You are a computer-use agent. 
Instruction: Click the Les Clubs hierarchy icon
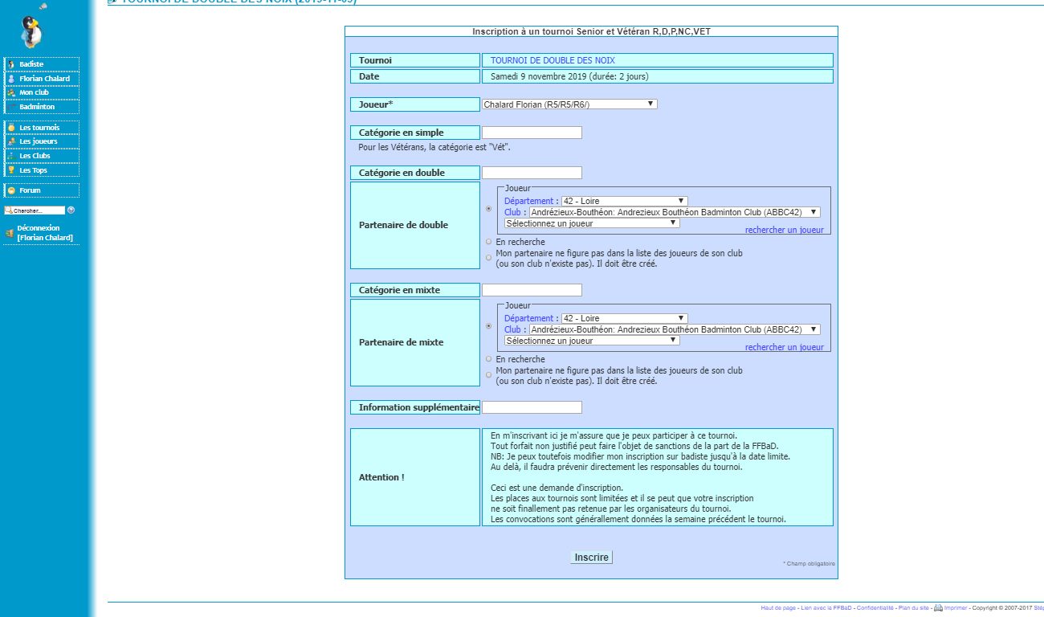tap(11, 156)
